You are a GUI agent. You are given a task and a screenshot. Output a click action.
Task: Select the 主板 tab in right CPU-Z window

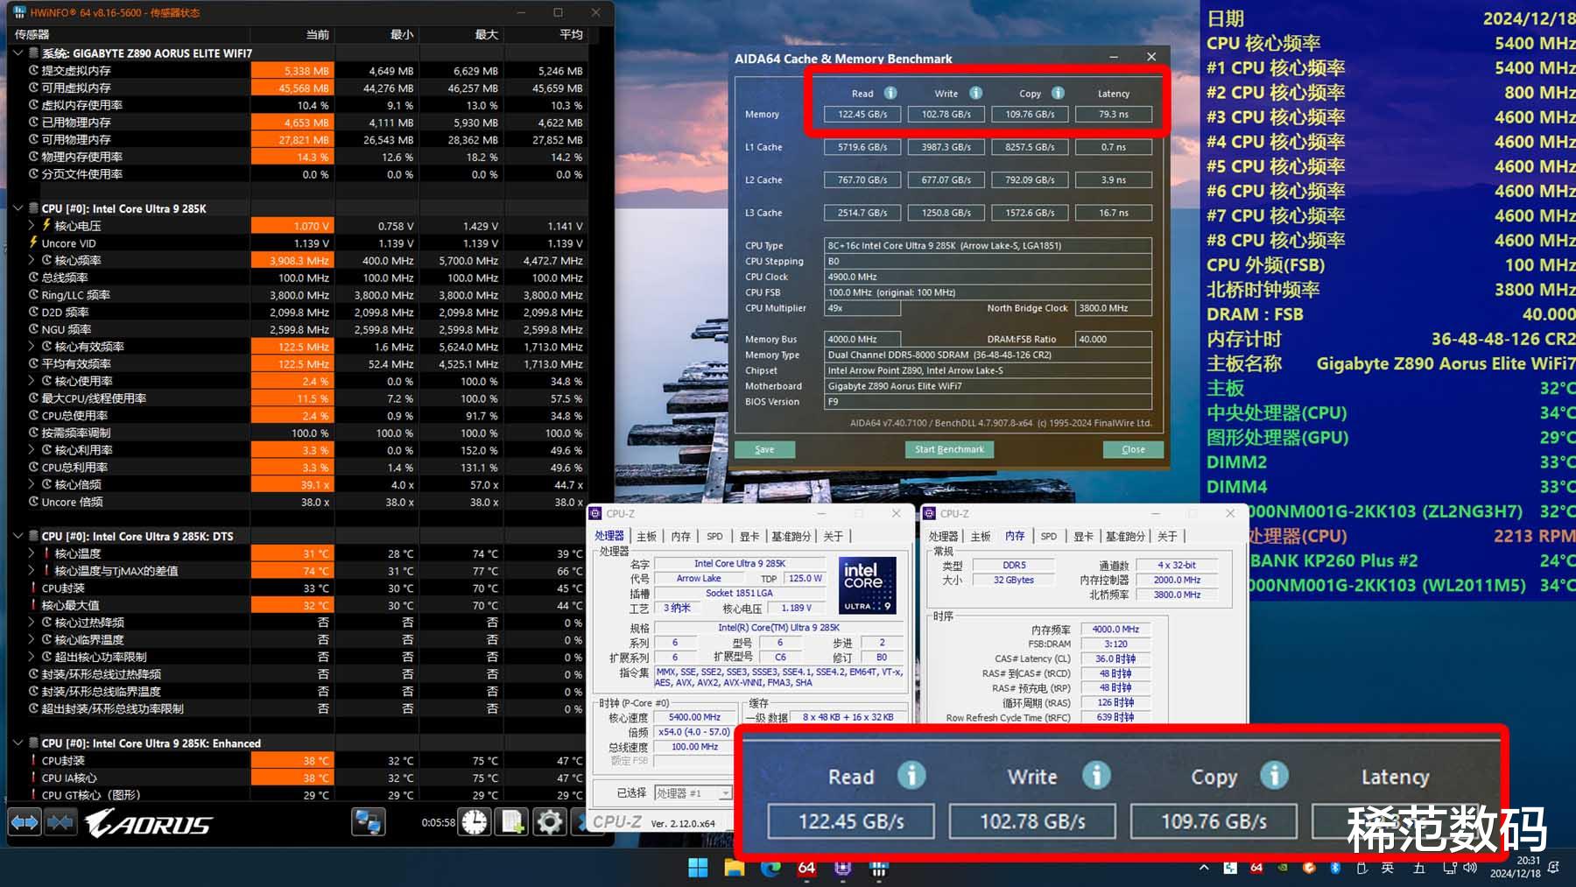(981, 536)
